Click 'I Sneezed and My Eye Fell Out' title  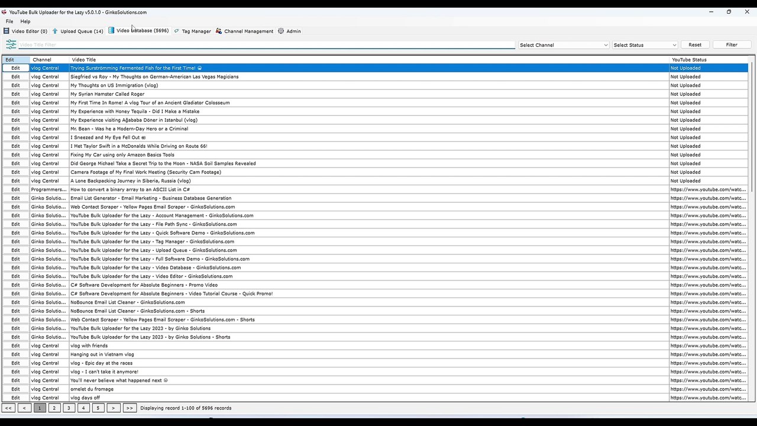pos(108,137)
